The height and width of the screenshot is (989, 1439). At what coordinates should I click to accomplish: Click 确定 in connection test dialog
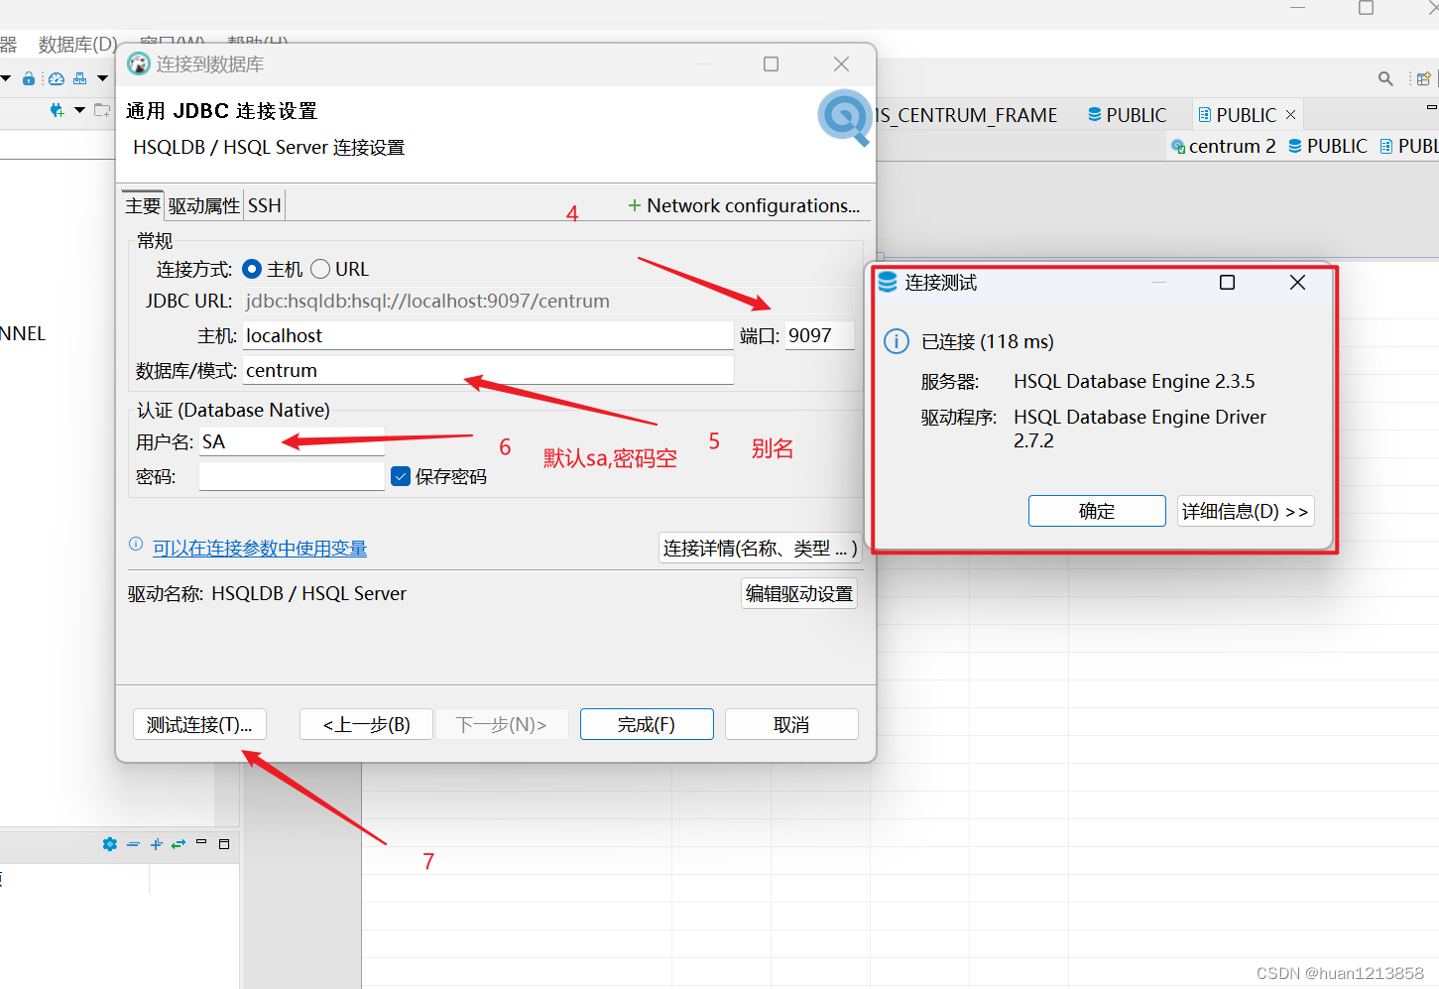(1097, 511)
